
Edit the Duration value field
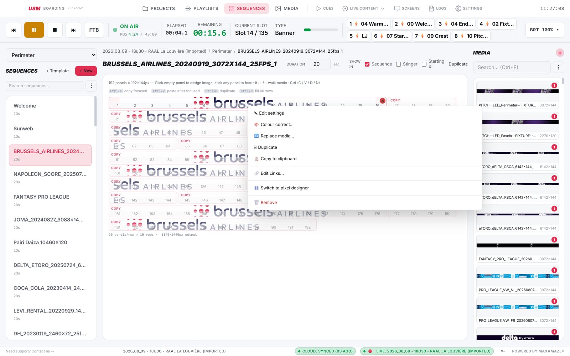coord(319,64)
